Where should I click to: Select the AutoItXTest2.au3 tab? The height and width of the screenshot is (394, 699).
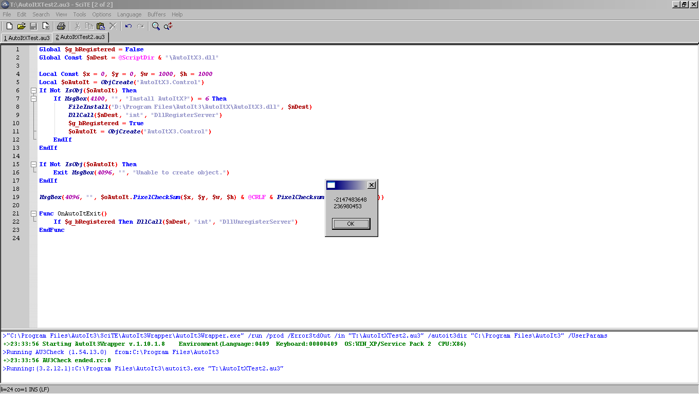pyautogui.click(x=80, y=37)
